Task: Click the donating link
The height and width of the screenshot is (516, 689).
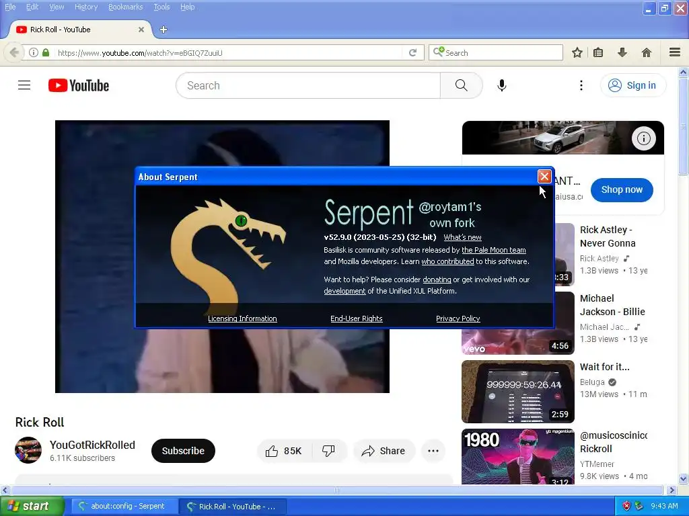Action: [437, 279]
